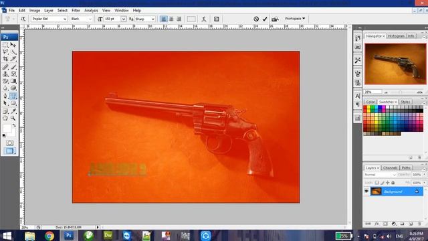Toggle Quick Mask mode
This screenshot has height=241, width=428.
pyautogui.click(x=9, y=143)
